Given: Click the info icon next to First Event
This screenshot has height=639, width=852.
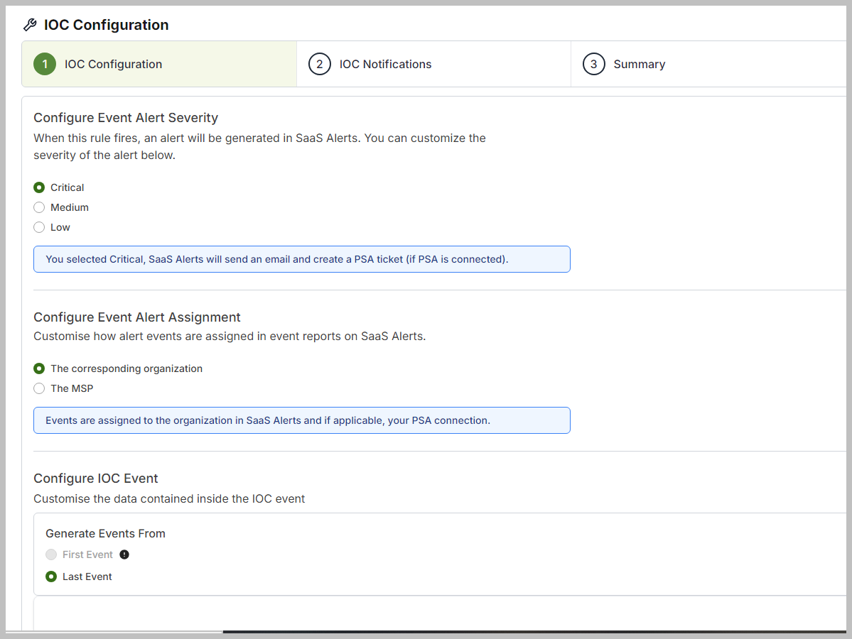Looking at the screenshot, I should click(x=124, y=555).
